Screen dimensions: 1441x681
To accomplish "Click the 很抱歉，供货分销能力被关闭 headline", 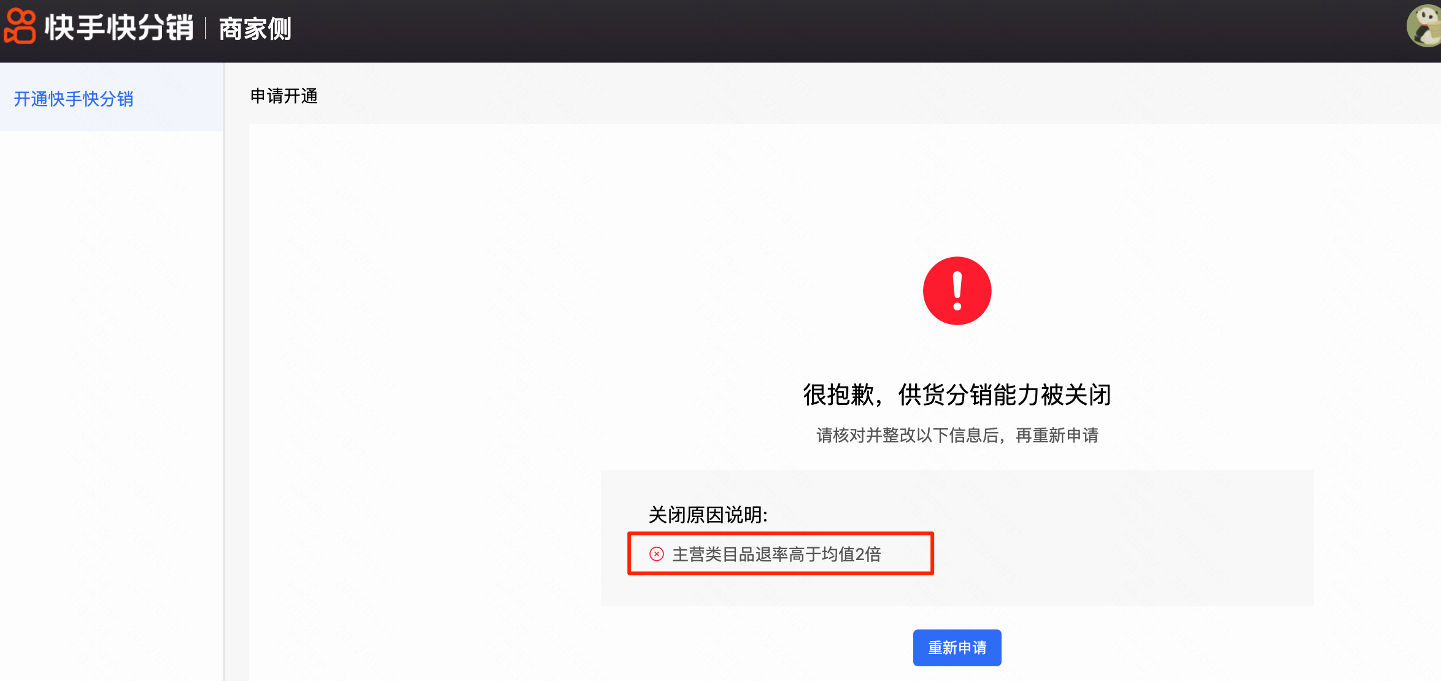I will 957,394.
